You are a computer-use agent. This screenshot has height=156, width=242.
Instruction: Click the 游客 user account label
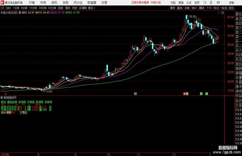coord(232,3)
